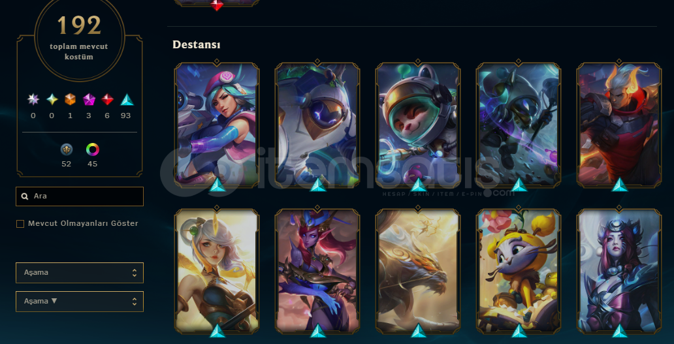
Task: Click the 192 total skins counter
Action: [80, 25]
